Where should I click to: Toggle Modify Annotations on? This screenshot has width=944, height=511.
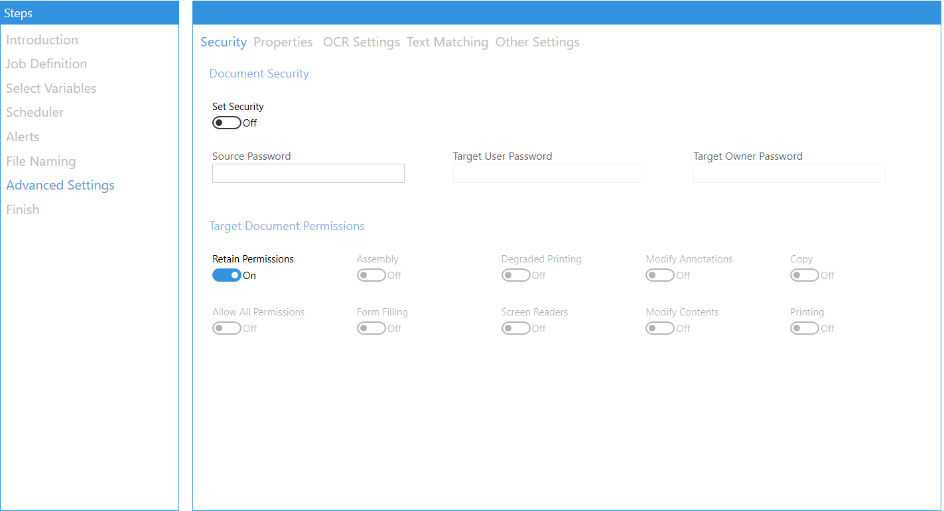coord(660,274)
